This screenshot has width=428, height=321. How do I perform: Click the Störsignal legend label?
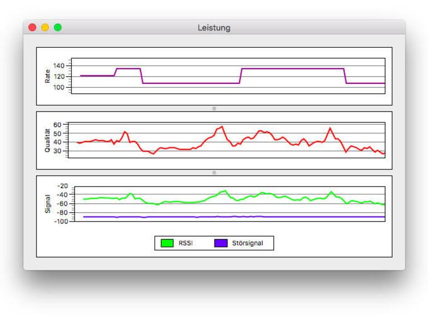247,243
